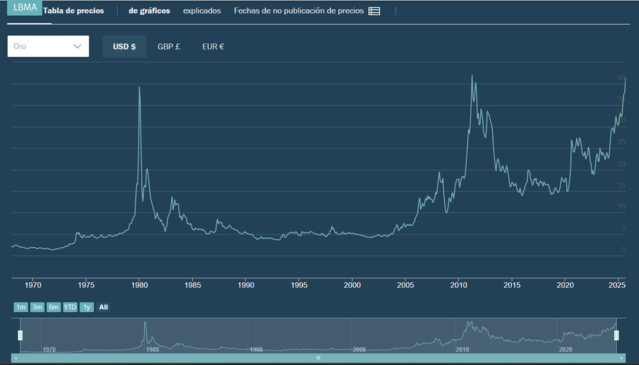This screenshot has height=365, width=639.
Task: Click the 1980 peak in the navigator chart
Action: pos(145,325)
